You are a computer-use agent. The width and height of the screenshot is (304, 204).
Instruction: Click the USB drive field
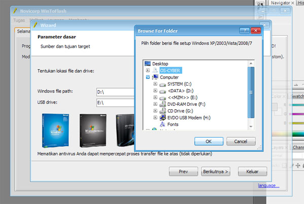tap(116, 103)
